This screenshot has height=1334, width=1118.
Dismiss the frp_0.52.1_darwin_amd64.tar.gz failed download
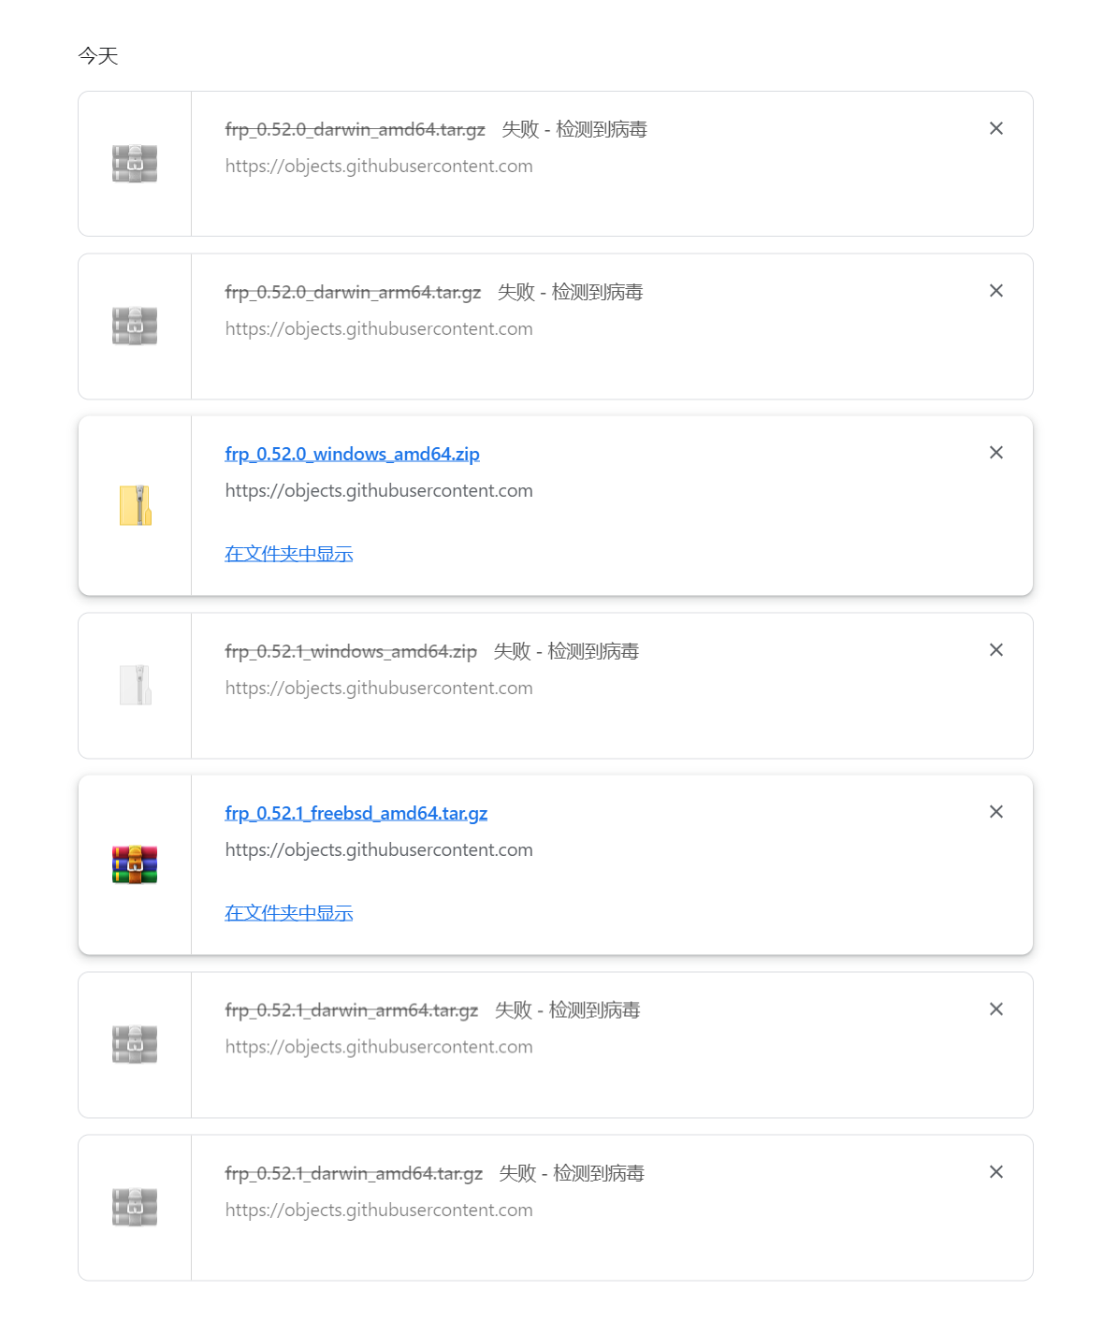[x=995, y=1172]
